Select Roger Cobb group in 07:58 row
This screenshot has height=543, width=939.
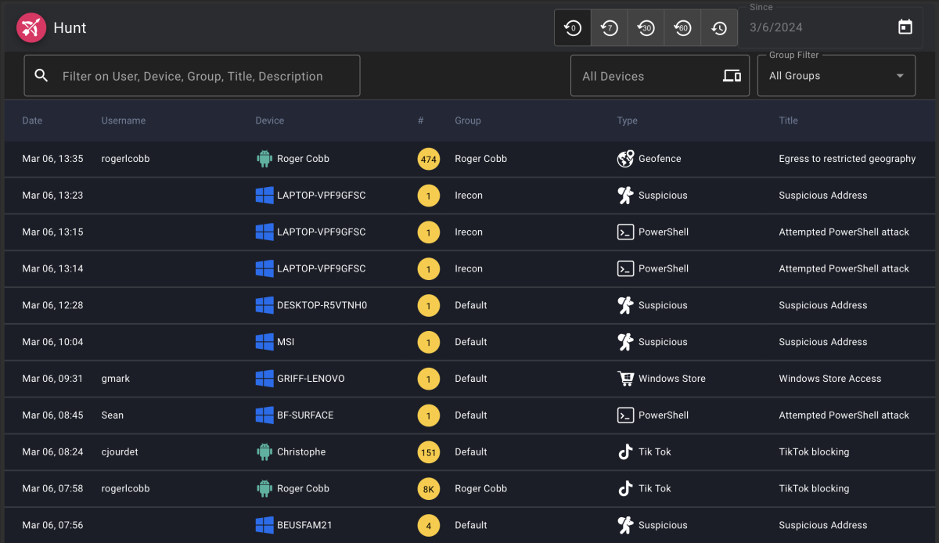point(480,489)
